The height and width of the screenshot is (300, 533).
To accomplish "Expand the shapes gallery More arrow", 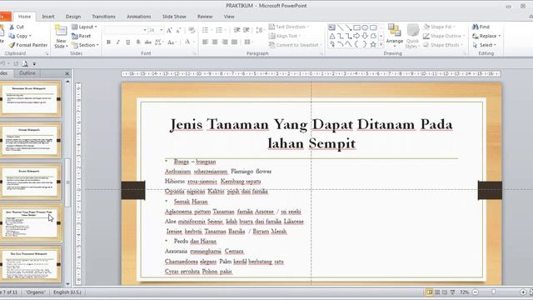I will [x=381, y=44].
